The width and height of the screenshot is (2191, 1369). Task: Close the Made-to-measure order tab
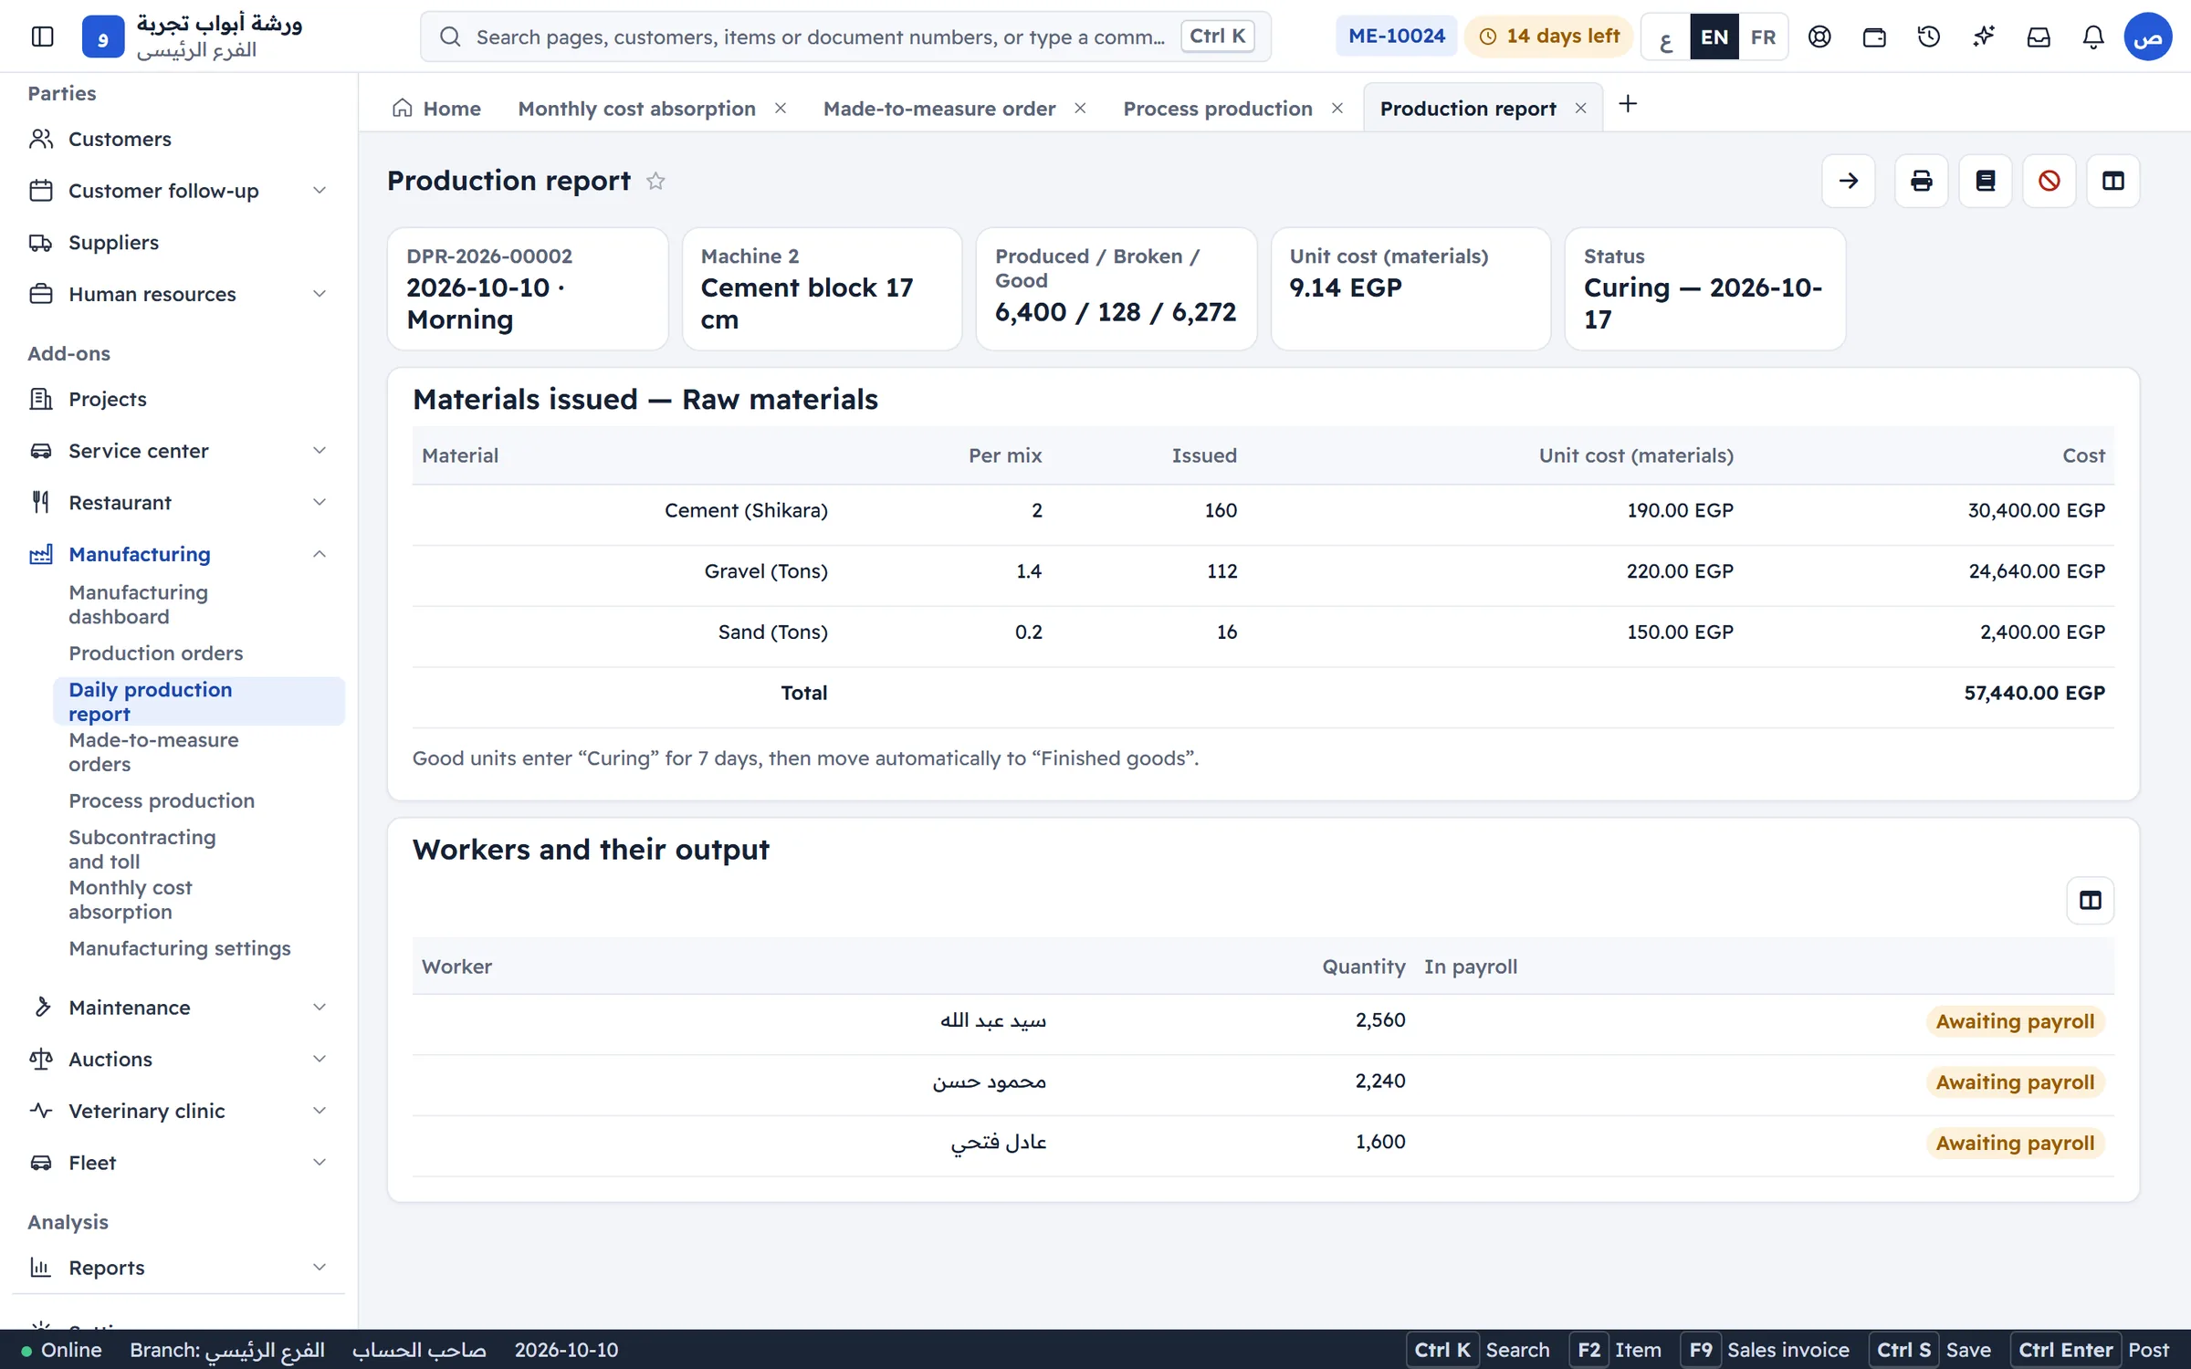tap(1080, 109)
